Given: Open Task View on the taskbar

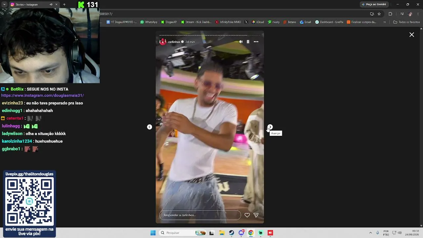Looking at the screenshot, I should click(x=211, y=233).
